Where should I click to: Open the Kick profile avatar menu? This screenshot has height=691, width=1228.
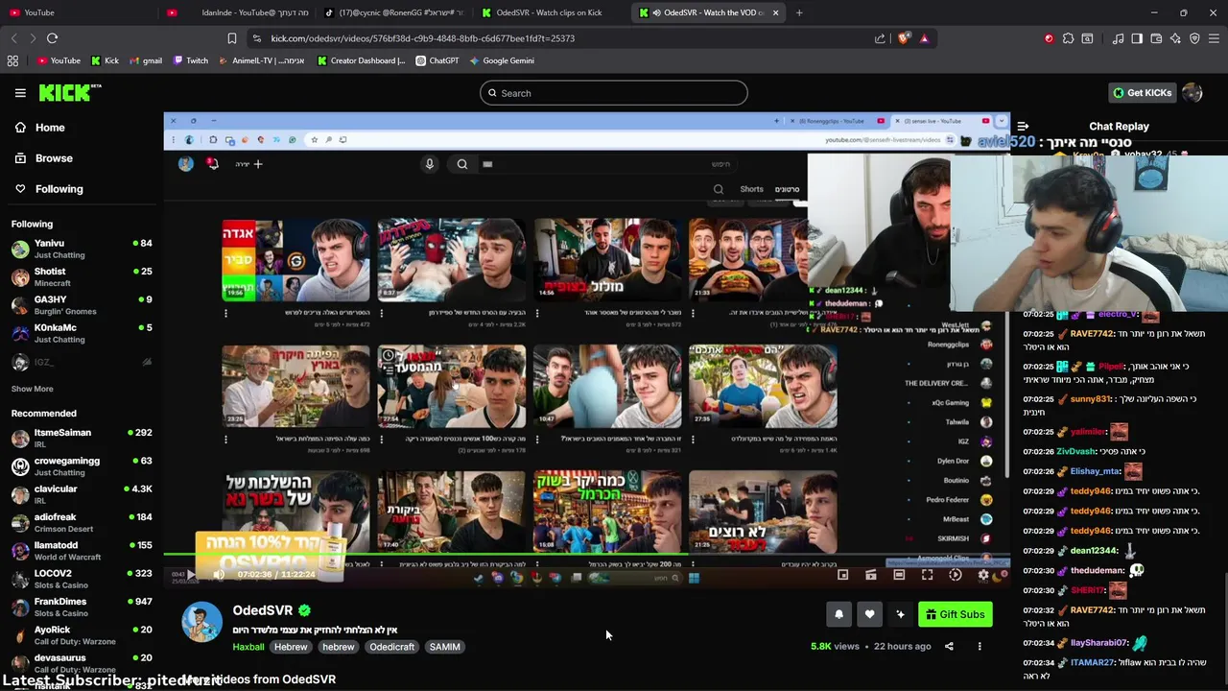1193,93
